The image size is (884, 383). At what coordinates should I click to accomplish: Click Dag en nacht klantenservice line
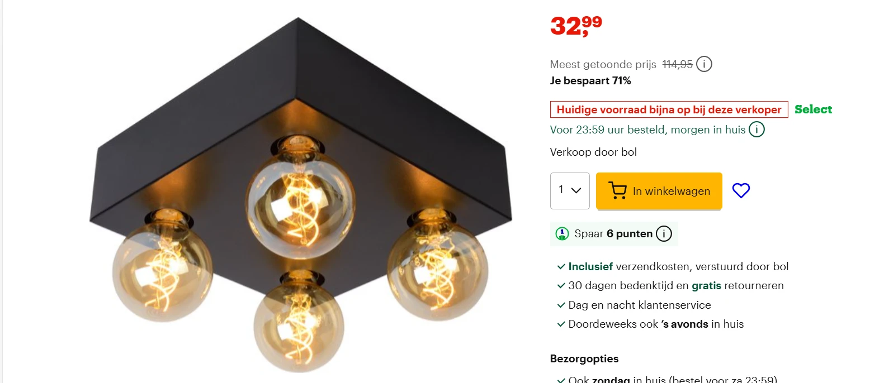tap(634, 305)
